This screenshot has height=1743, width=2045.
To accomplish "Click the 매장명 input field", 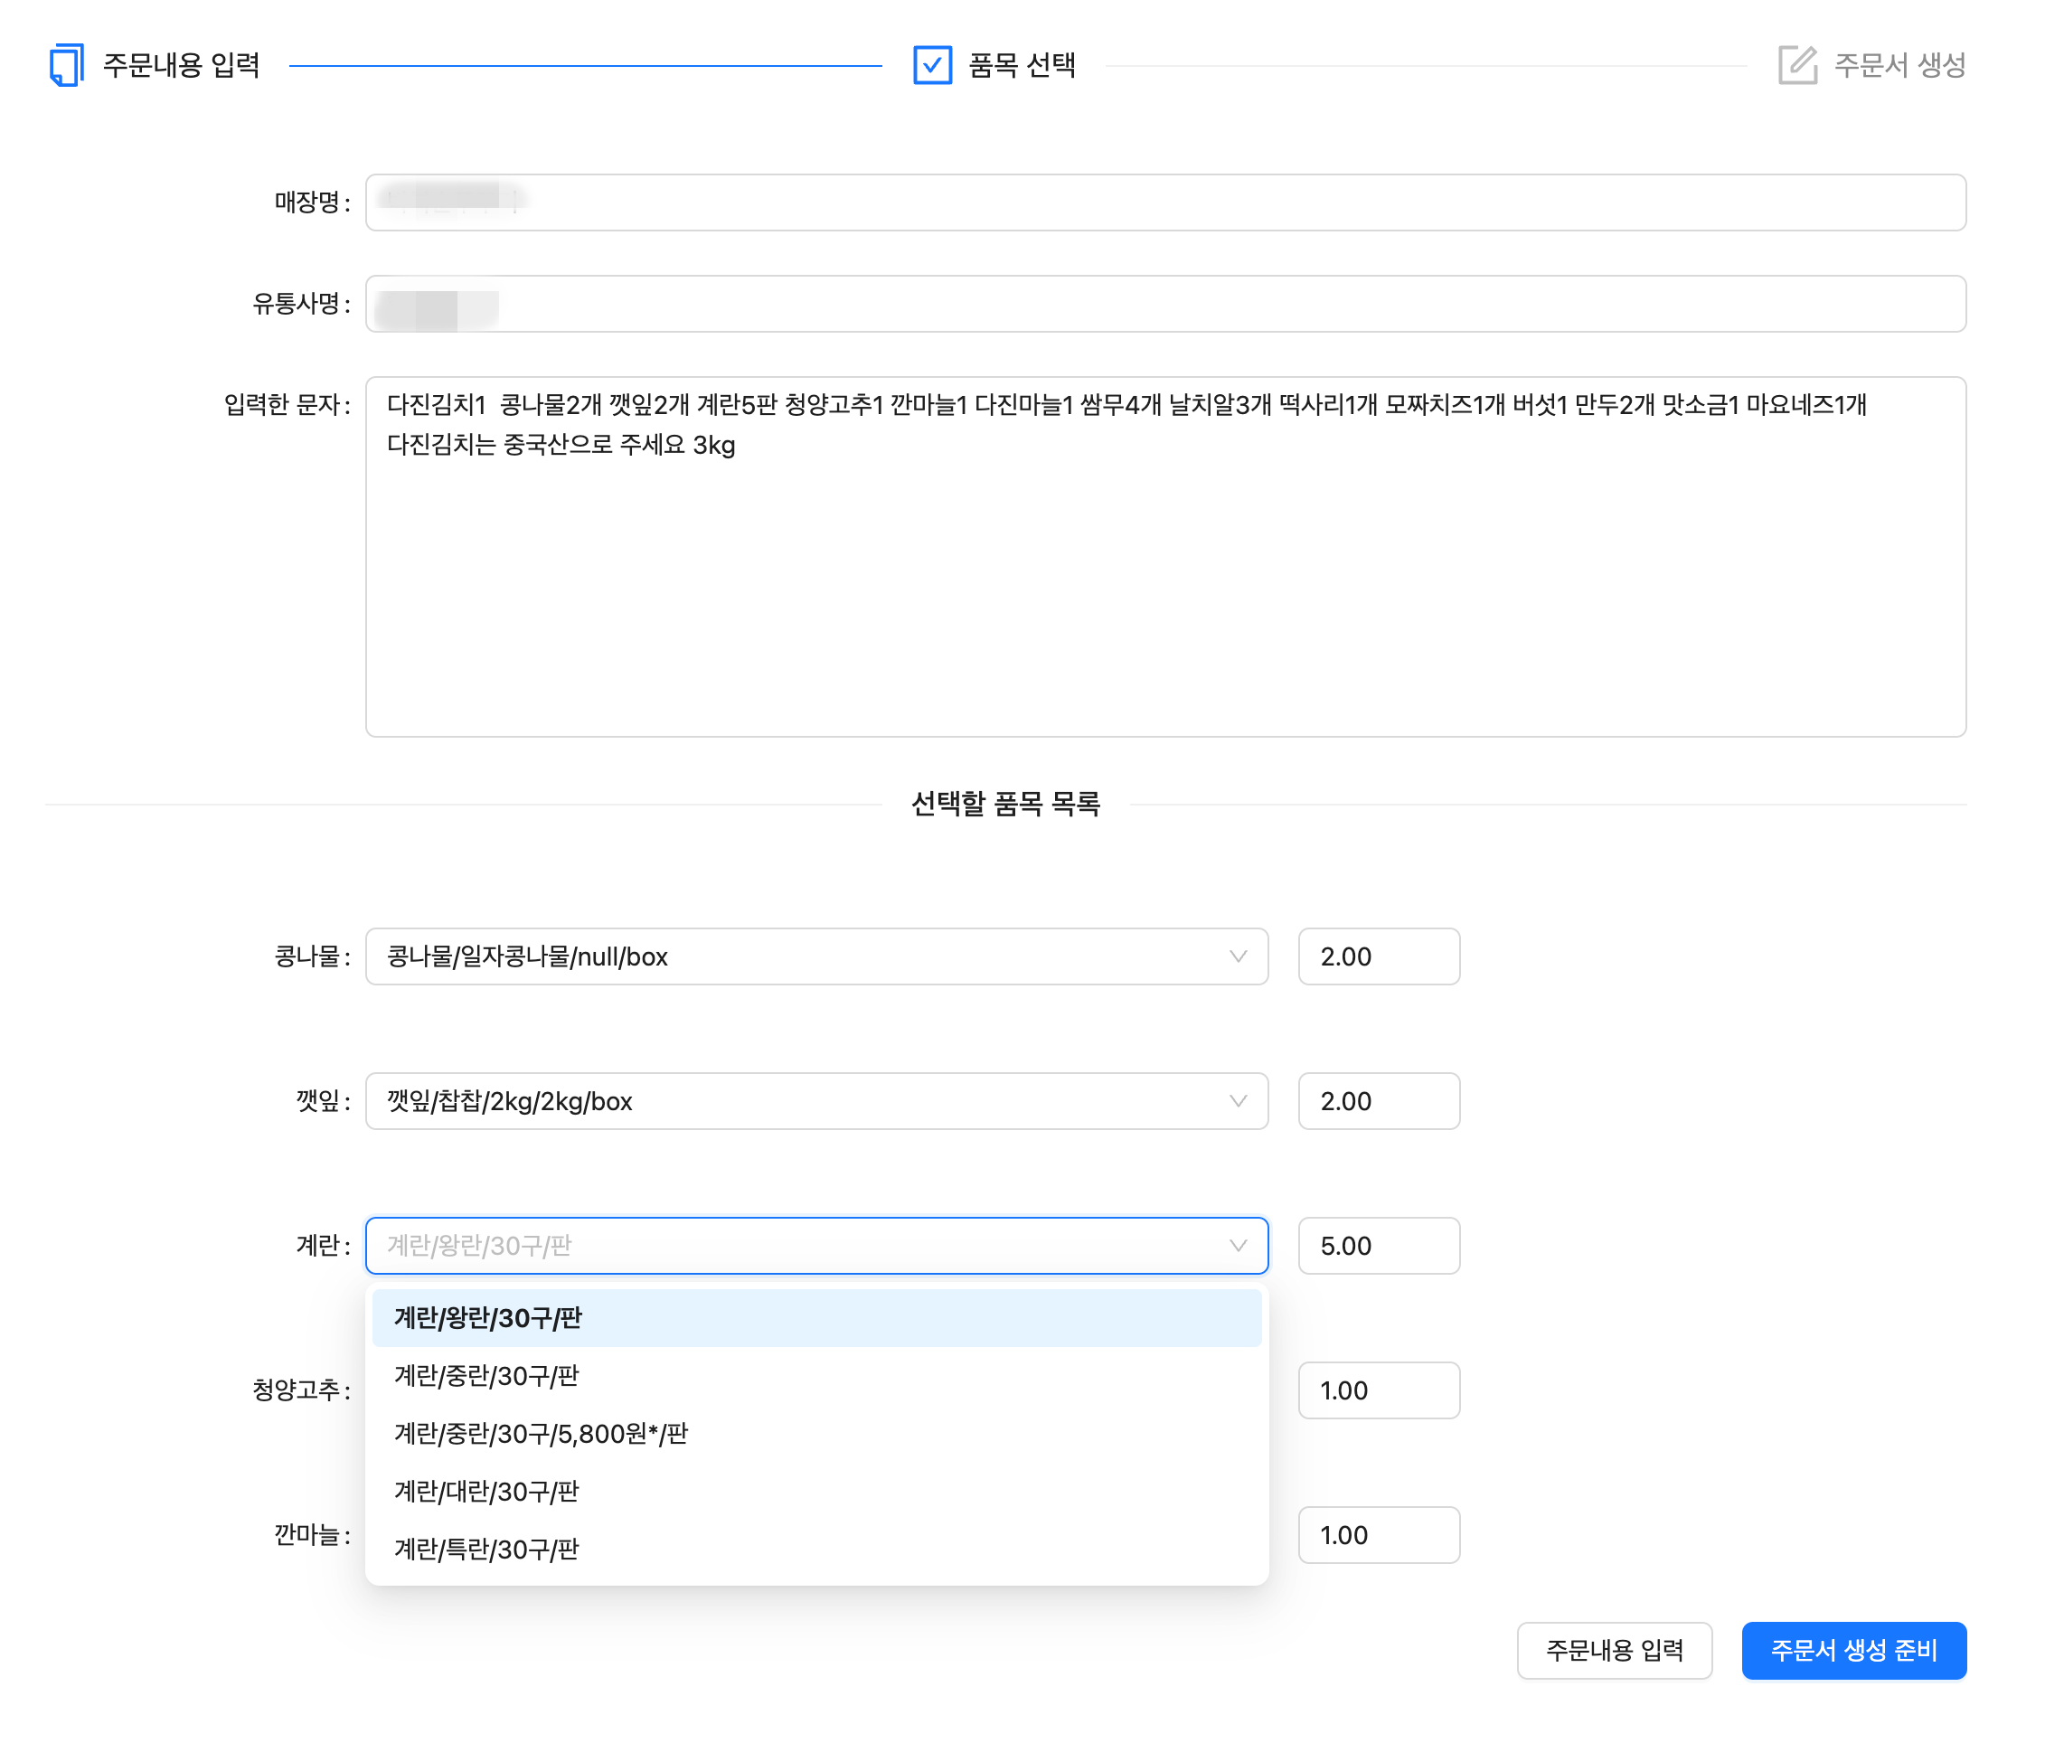I will click(x=1165, y=203).
